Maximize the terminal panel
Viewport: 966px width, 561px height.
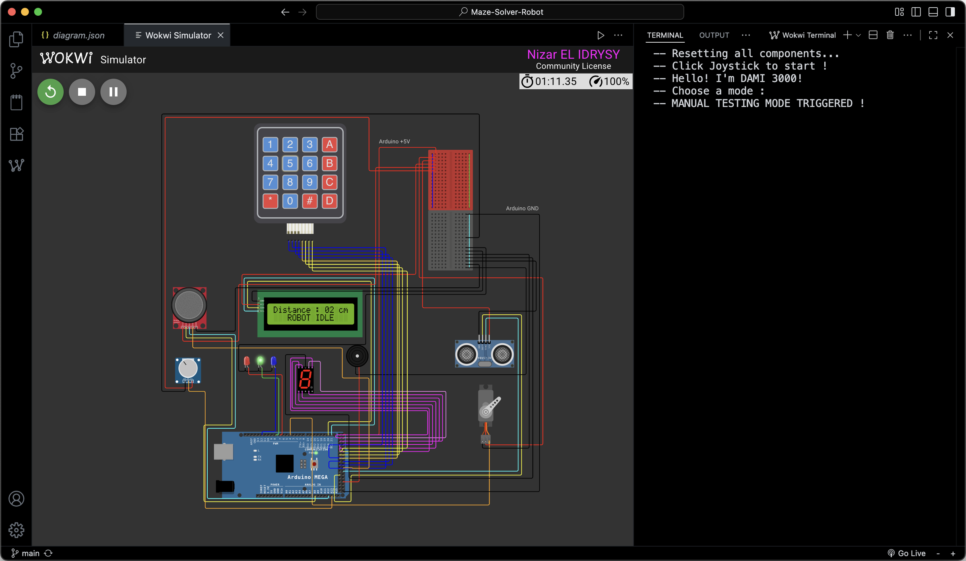(933, 35)
